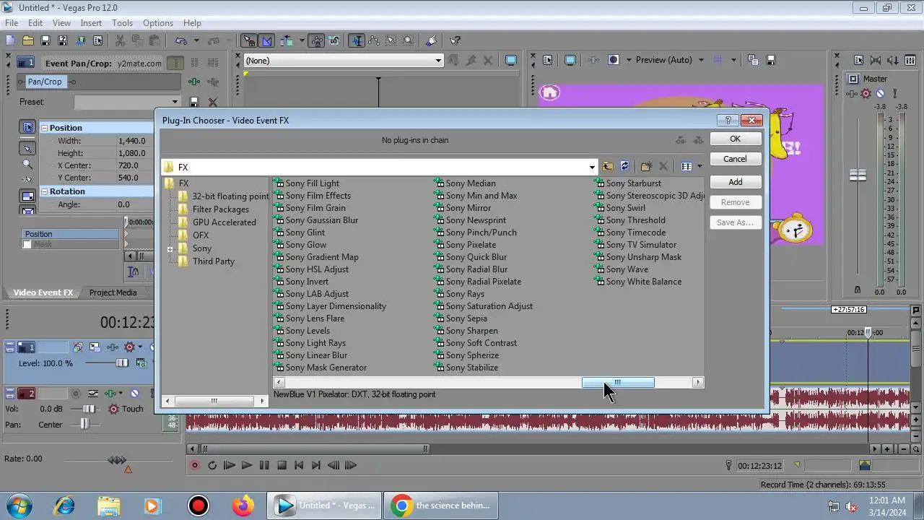Click the Undo arrow icon

click(x=180, y=41)
